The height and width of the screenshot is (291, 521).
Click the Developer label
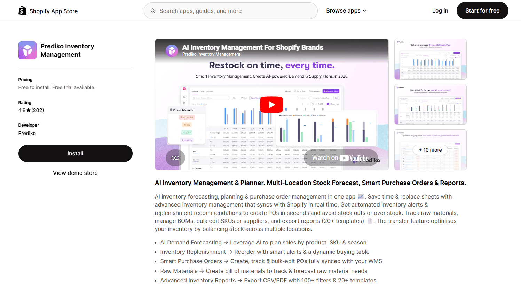[29, 125]
